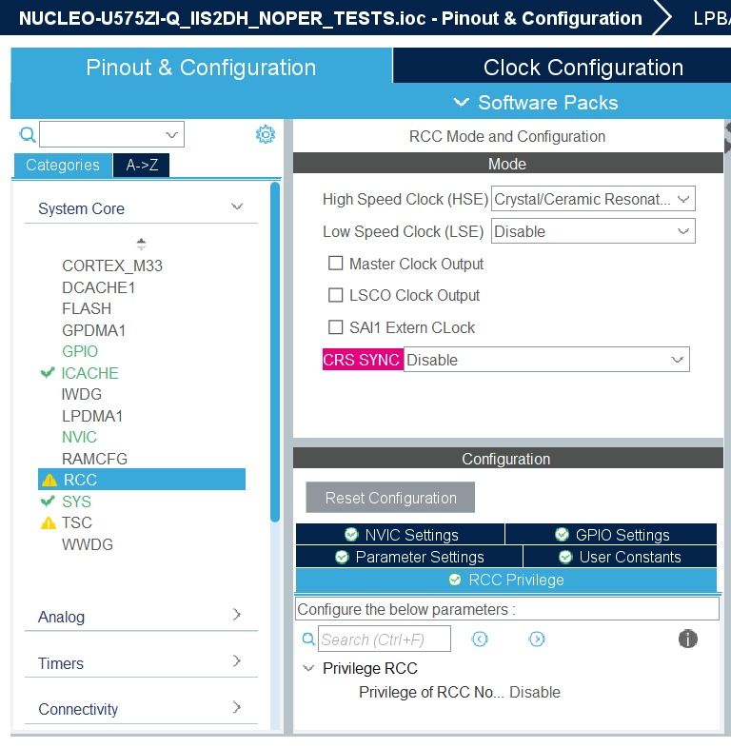This screenshot has height=748, width=731.
Task: Enable LSCO Clock Output checkbox
Action: tap(335, 295)
